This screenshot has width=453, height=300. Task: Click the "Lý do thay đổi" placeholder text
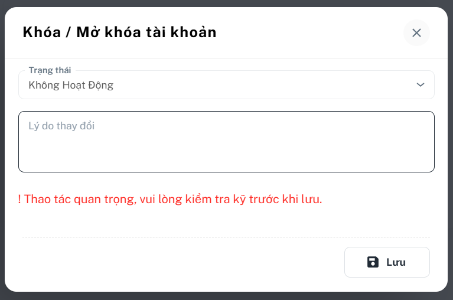(x=61, y=126)
